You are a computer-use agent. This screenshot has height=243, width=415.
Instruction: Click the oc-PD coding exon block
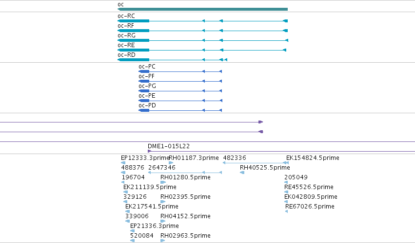[x=144, y=110]
